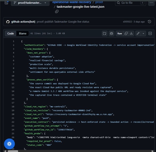Click the cloud_run_url https value
The width and height of the screenshot is (156, 152).
click(79, 114)
